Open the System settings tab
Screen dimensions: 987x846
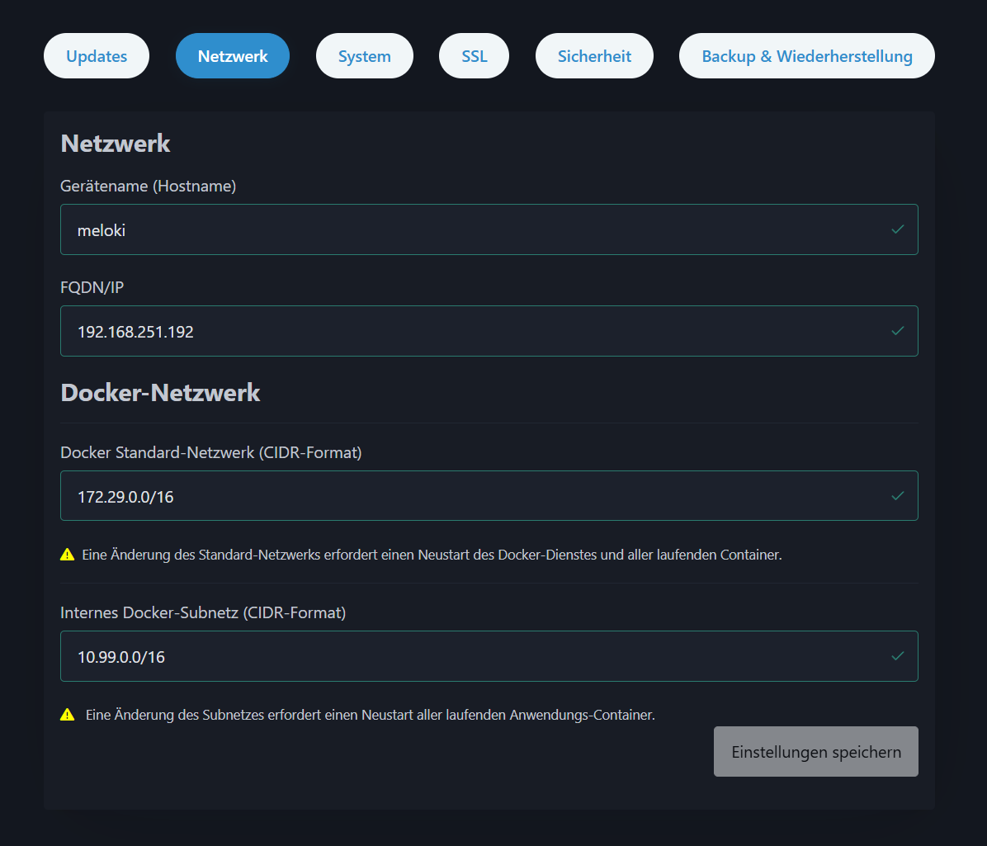364,55
